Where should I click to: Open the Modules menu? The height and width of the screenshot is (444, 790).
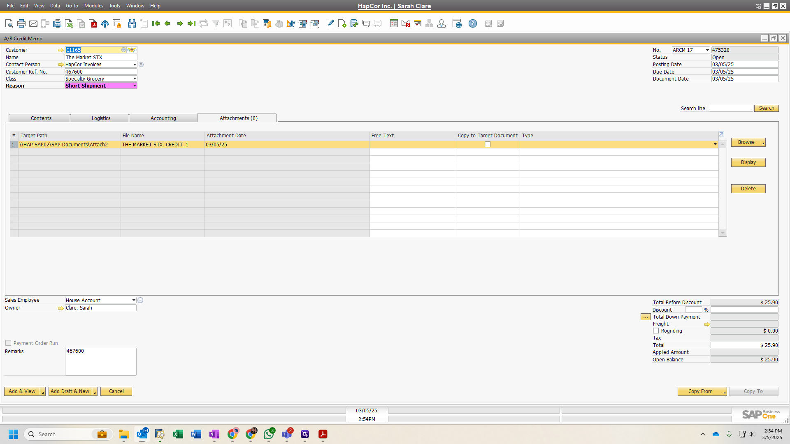point(93,6)
